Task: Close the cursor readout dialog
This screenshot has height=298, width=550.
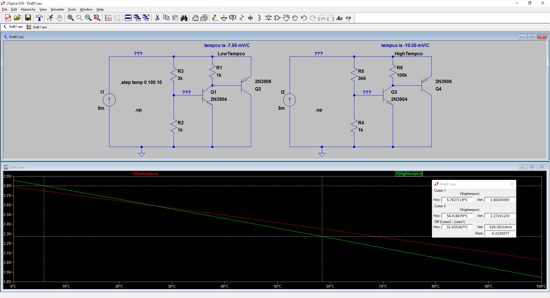Action: click(x=512, y=184)
